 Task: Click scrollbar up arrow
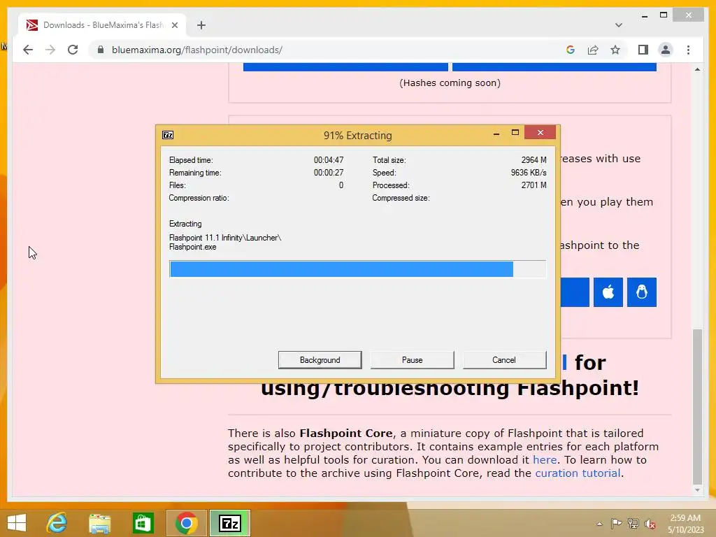(x=697, y=69)
